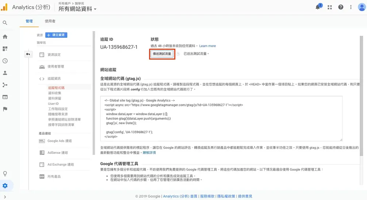Click the admin column vertical scrollbar
The width and height of the screenshot is (367, 200).
point(94,93)
